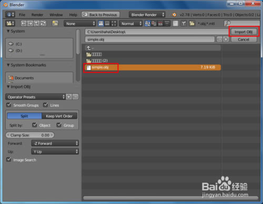The image size is (263, 204).
Task: Click the back navigation arrow icon
Action: click(x=24, y=23)
